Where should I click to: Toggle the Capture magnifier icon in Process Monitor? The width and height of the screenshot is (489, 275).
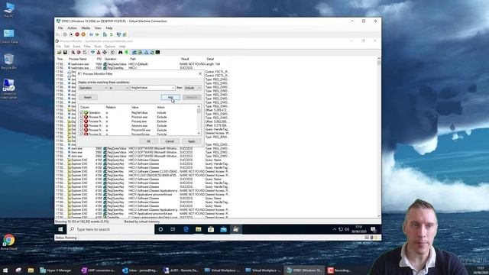[73, 53]
